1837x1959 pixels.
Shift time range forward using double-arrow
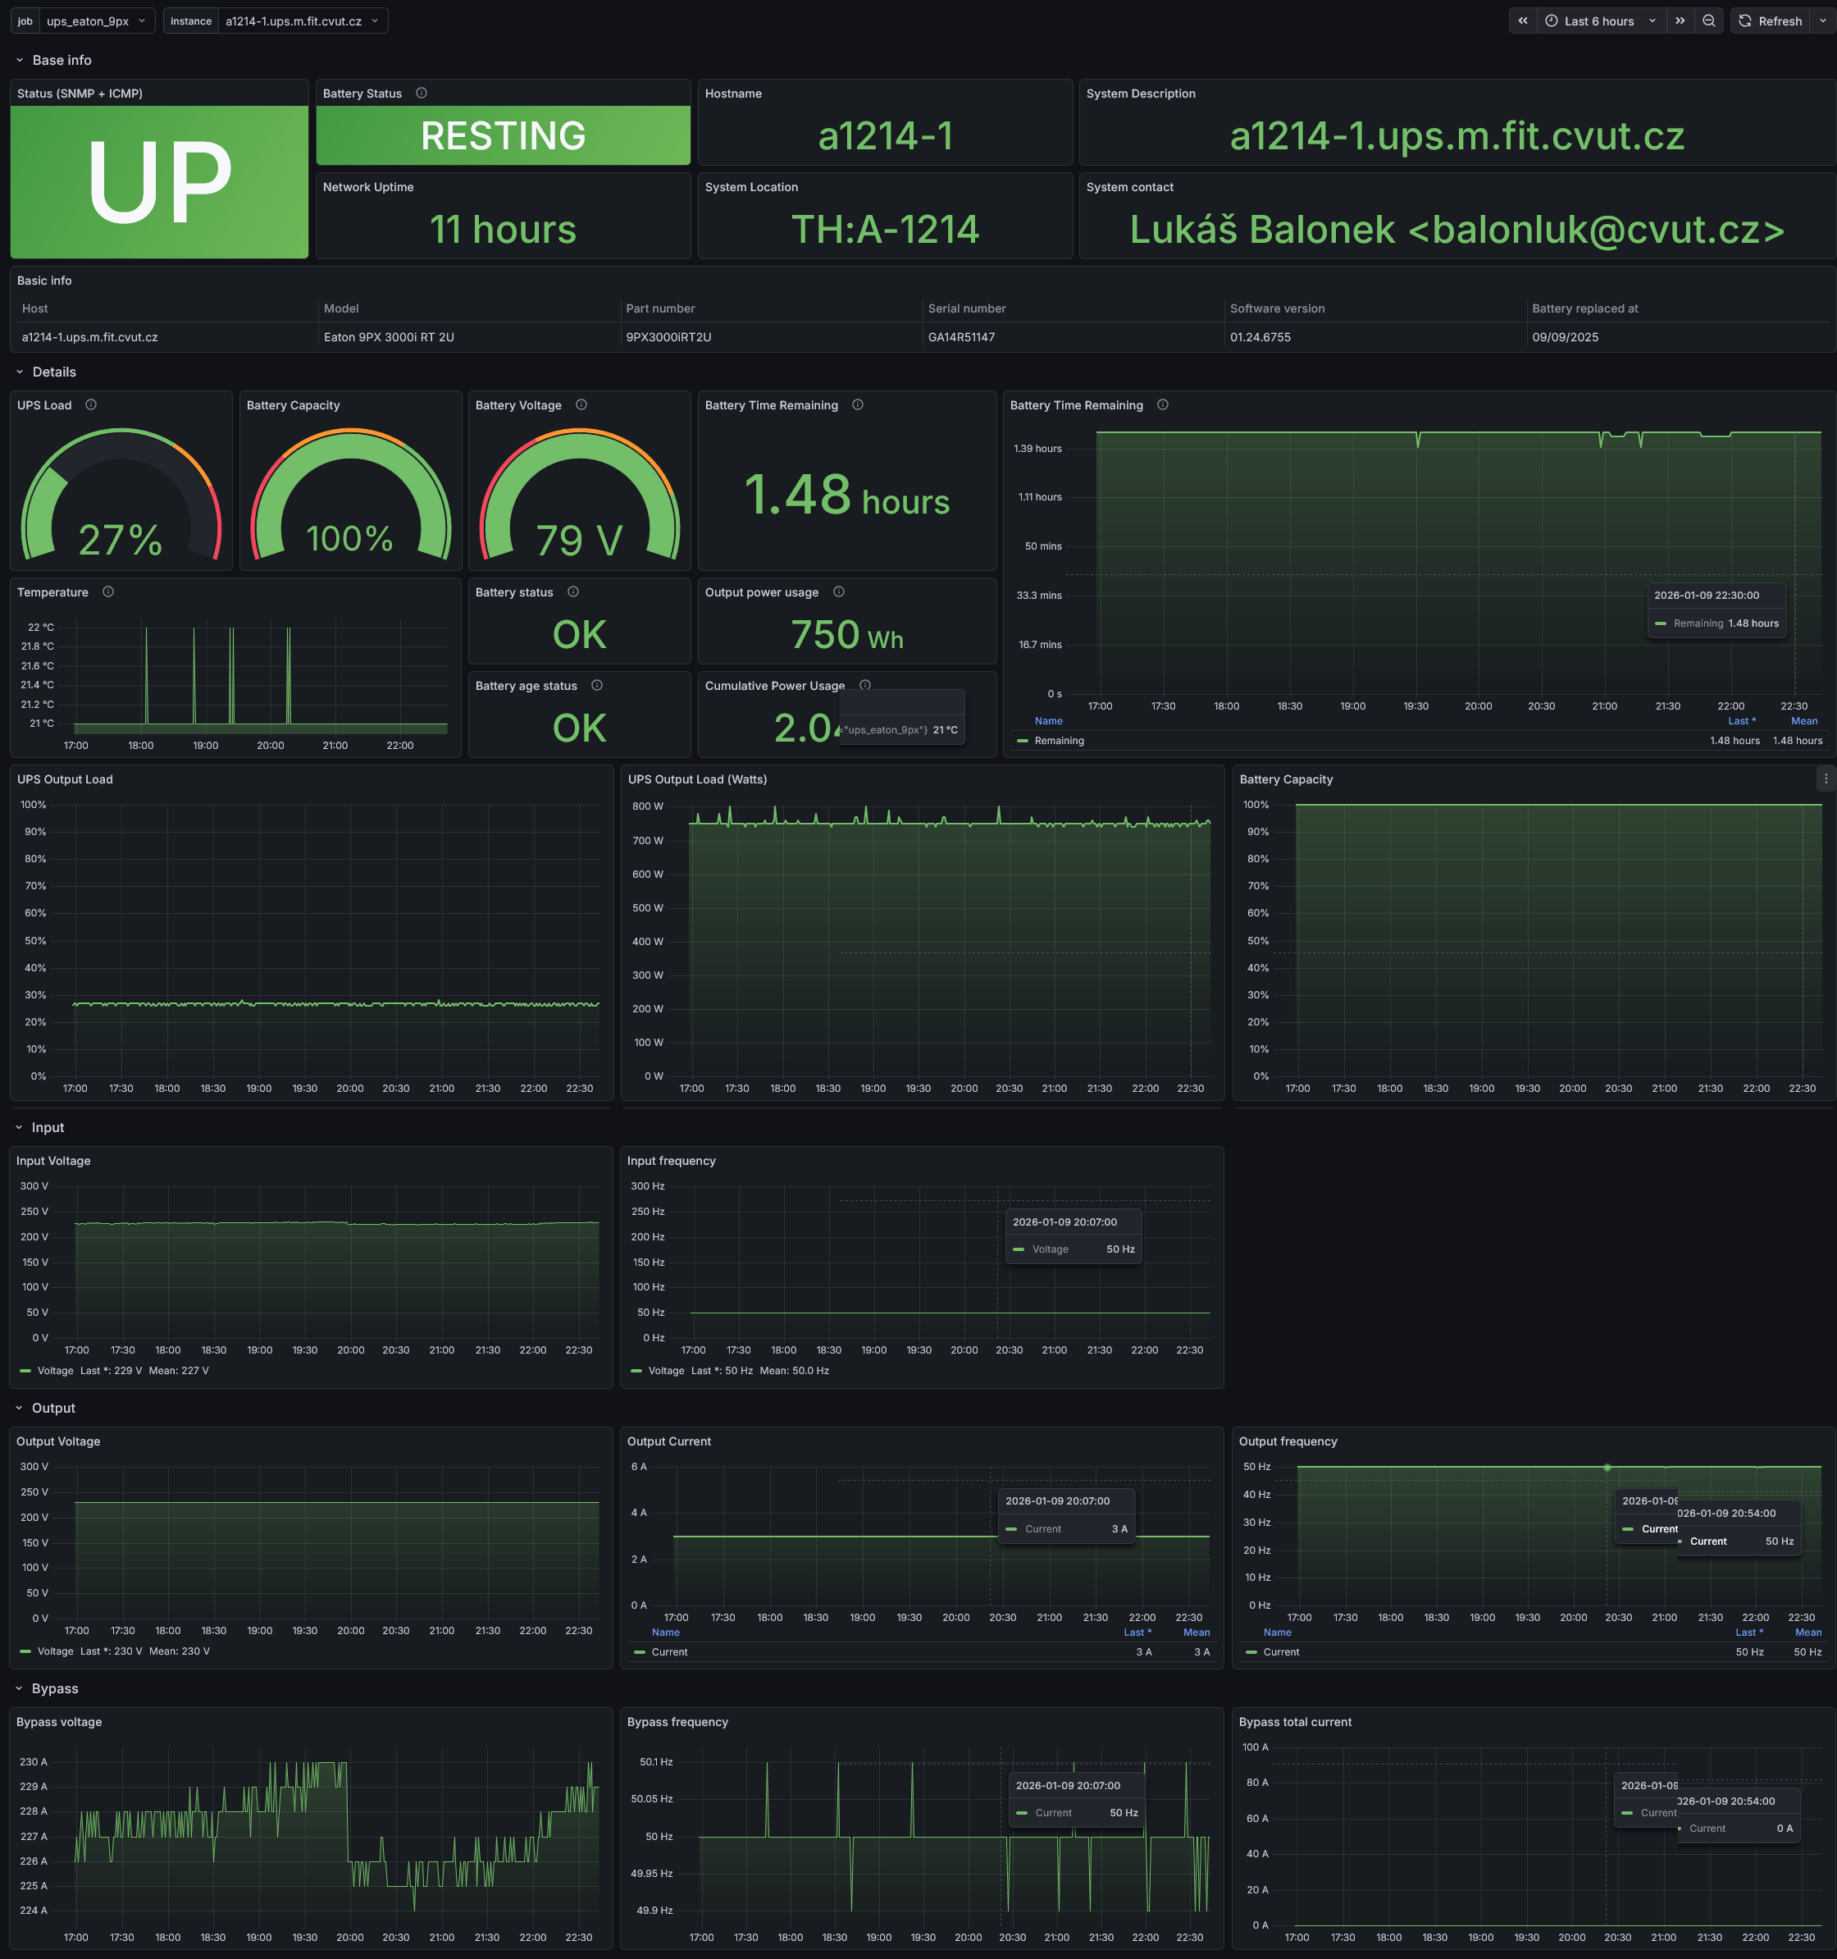[x=1680, y=21]
